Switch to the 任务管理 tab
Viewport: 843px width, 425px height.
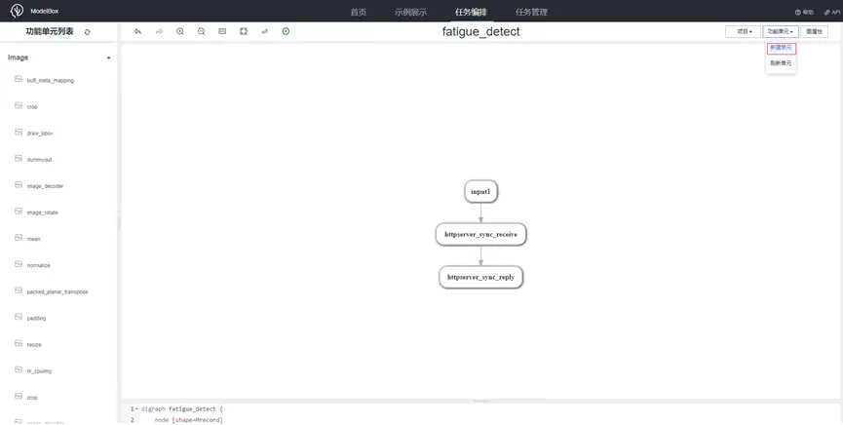531,12
